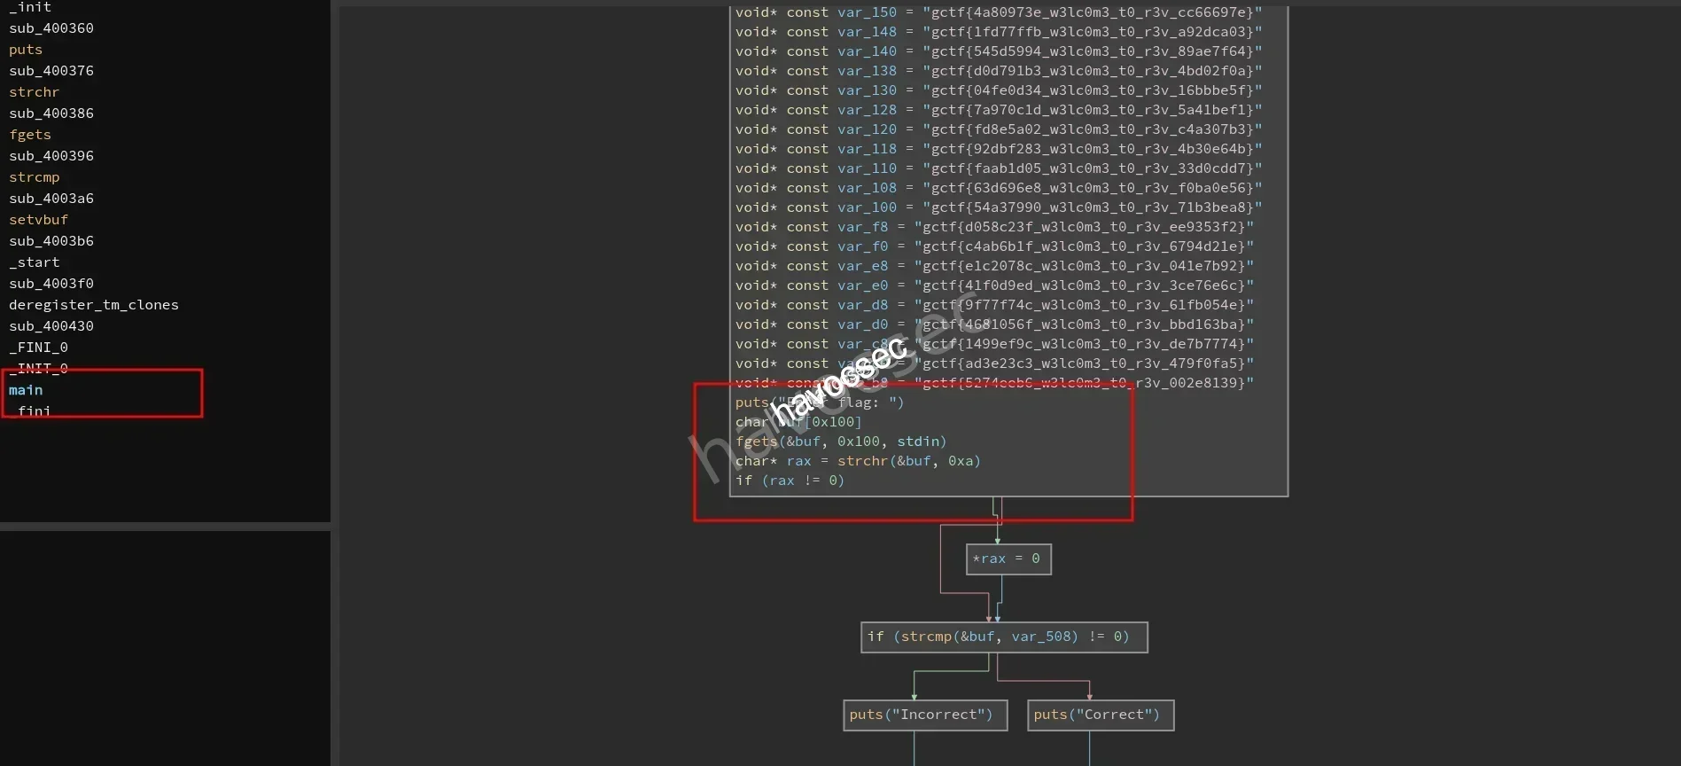Select sub_400360 in the function list
The height and width of the screenshot is (766, 1681).
coord(51,28)
